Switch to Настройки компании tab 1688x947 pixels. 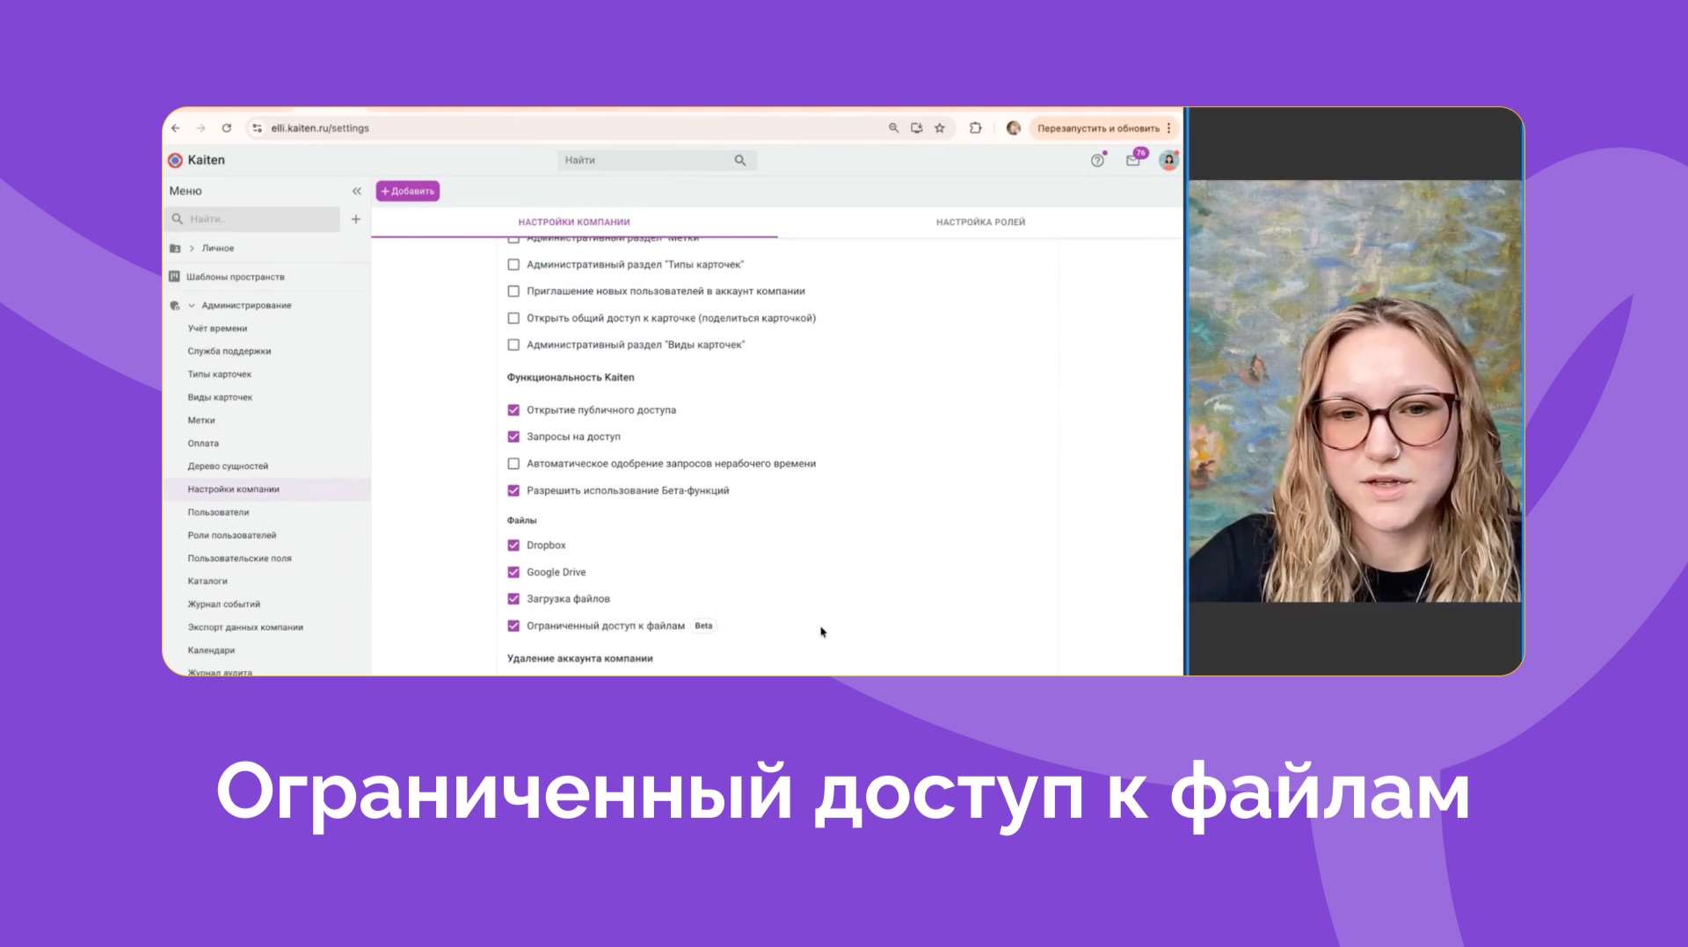(x=574, y=222)
